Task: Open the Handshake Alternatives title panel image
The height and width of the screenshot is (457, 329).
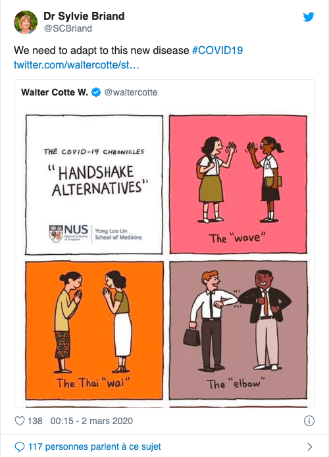Action: tap(94, 185)
